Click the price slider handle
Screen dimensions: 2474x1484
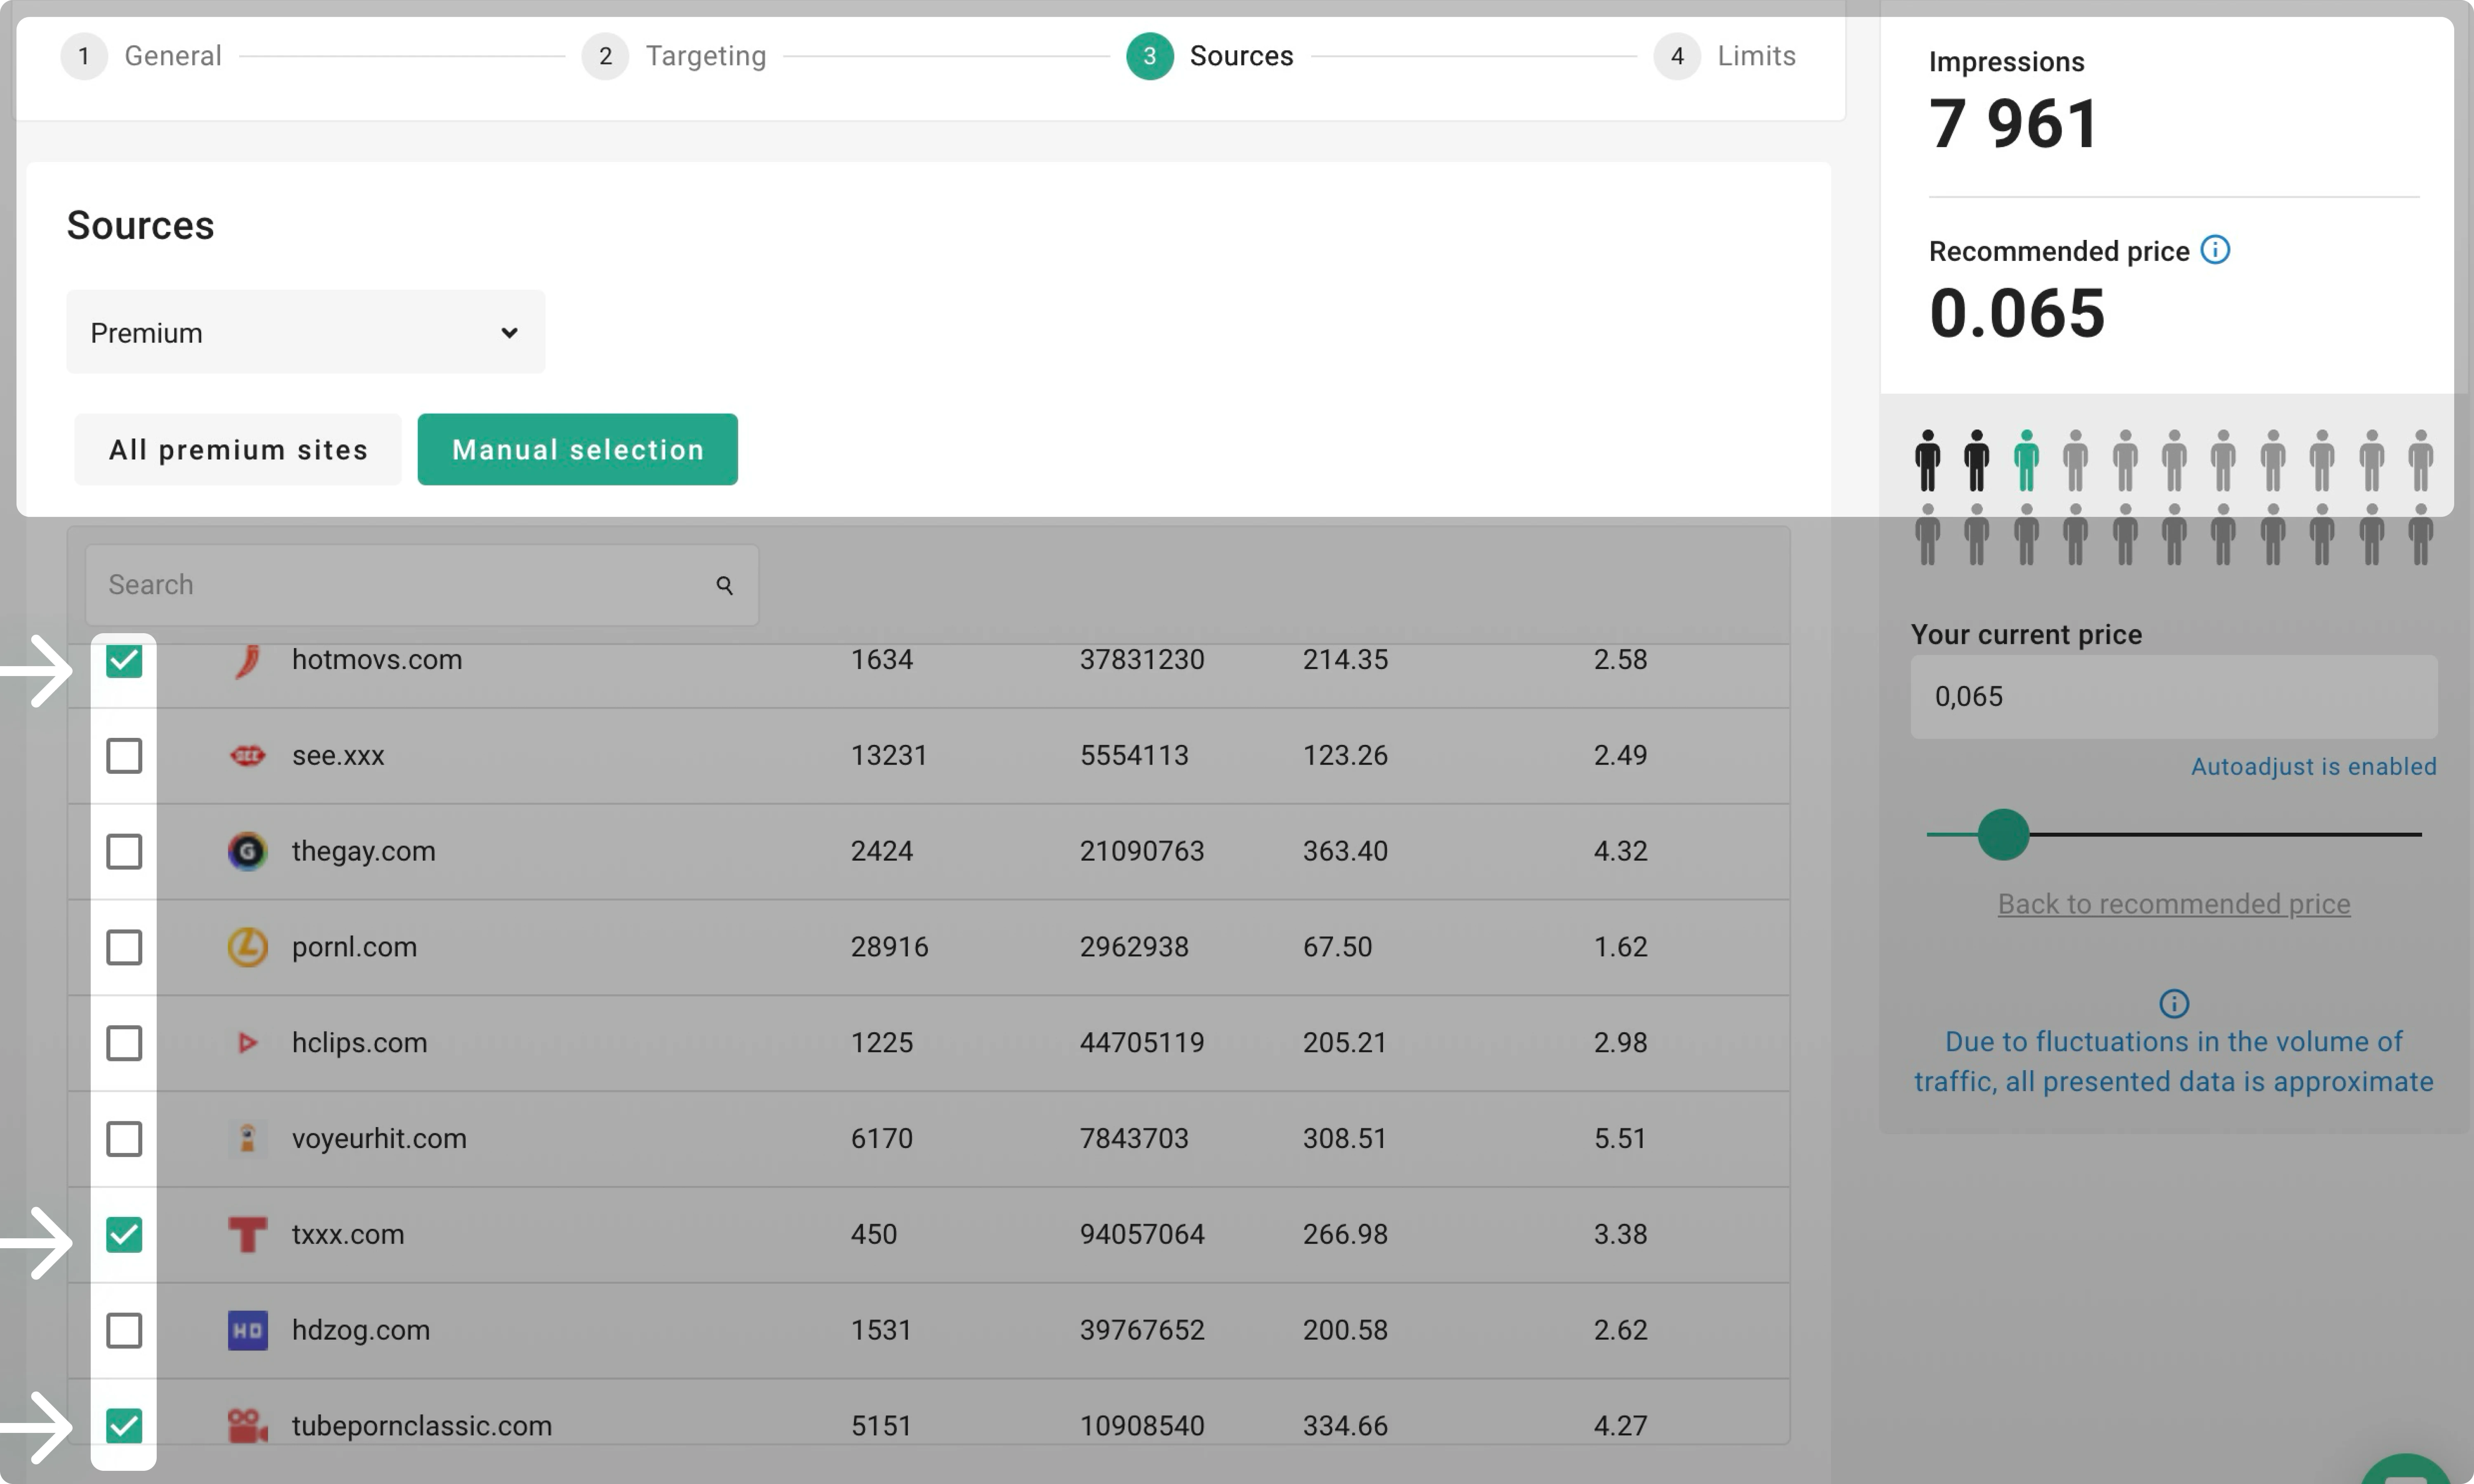(2003, 834)
